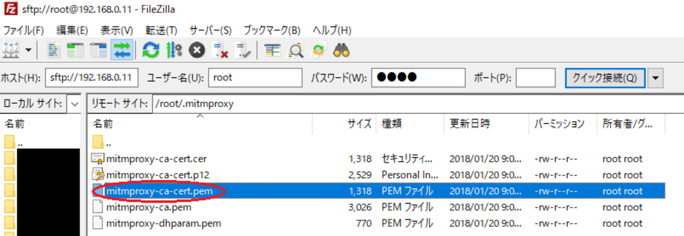The height and width of the screenshot is (236, 684).
Task: Click the クイック接続(Q) button
Action: click(x=605, y=78)
